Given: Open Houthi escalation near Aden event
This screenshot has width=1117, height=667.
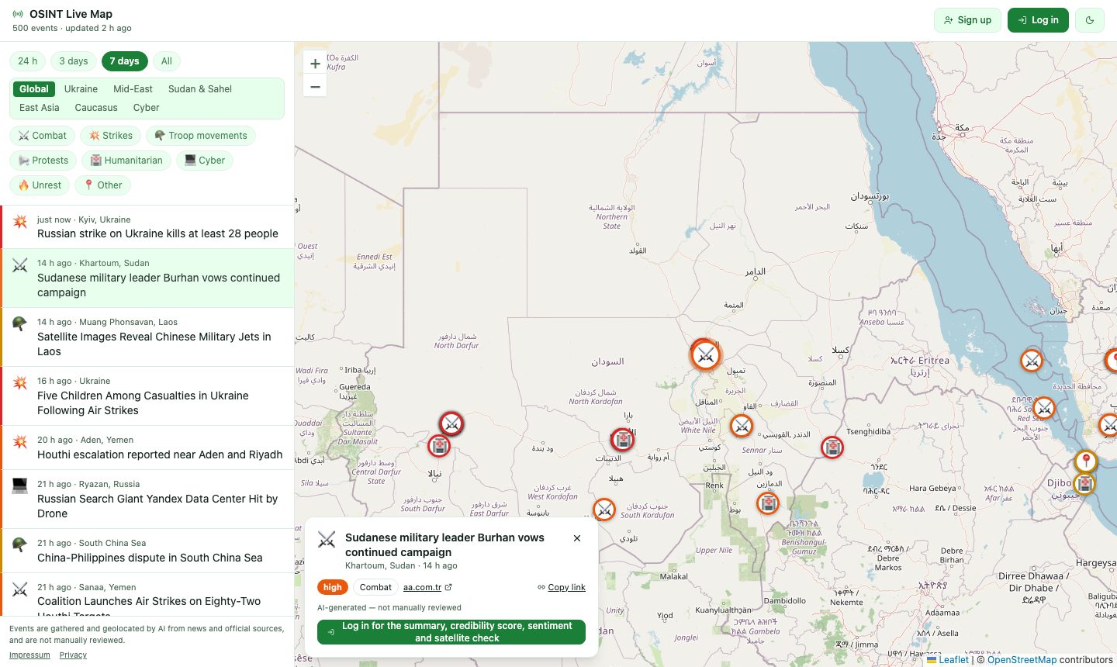Looking at the screenshot, I should 148,448.
